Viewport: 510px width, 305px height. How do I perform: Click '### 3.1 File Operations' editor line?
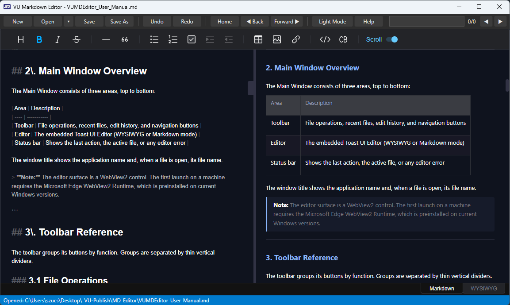tap(60, 280)
